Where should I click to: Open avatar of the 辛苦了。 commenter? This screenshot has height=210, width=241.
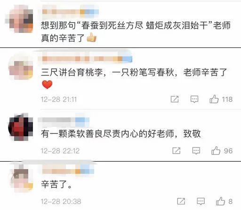[21, 179]
